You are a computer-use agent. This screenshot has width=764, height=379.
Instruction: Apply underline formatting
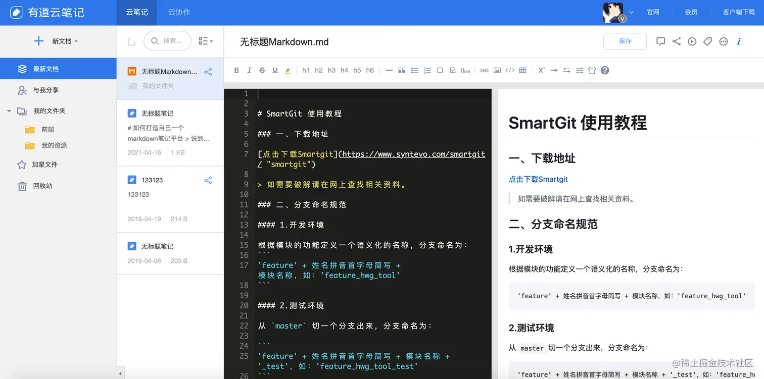(275, 70)
